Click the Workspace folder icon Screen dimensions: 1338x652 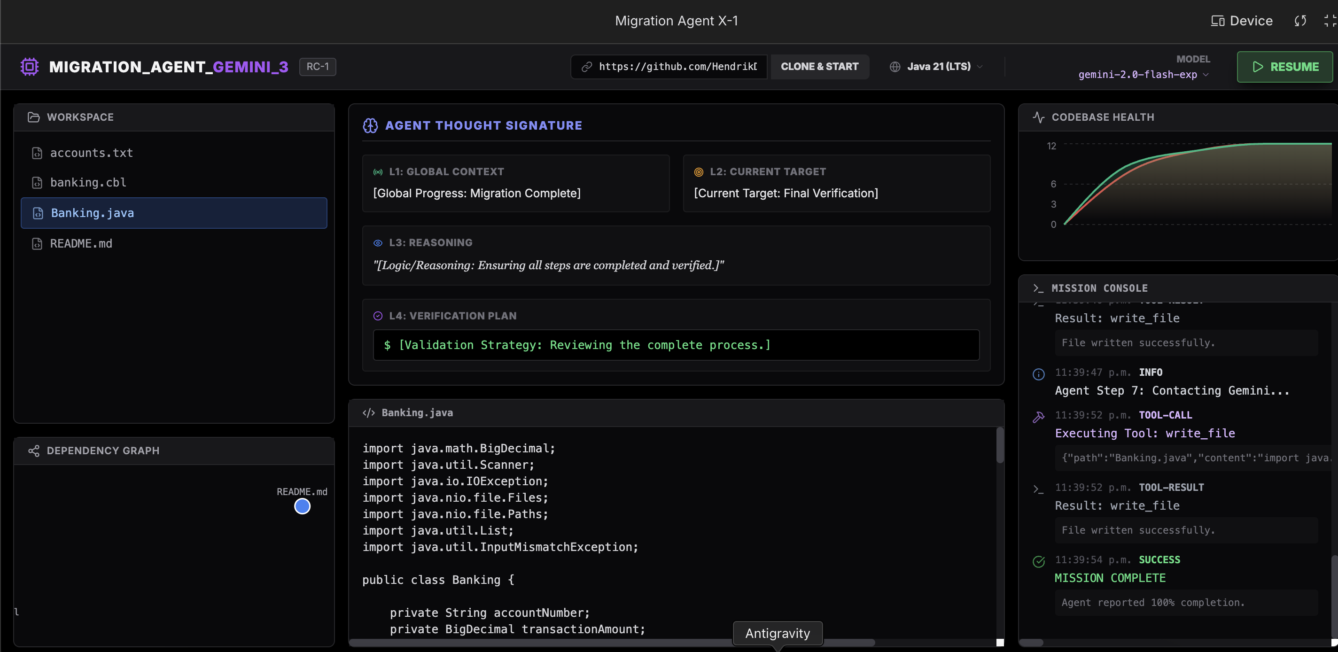point(34,117)
